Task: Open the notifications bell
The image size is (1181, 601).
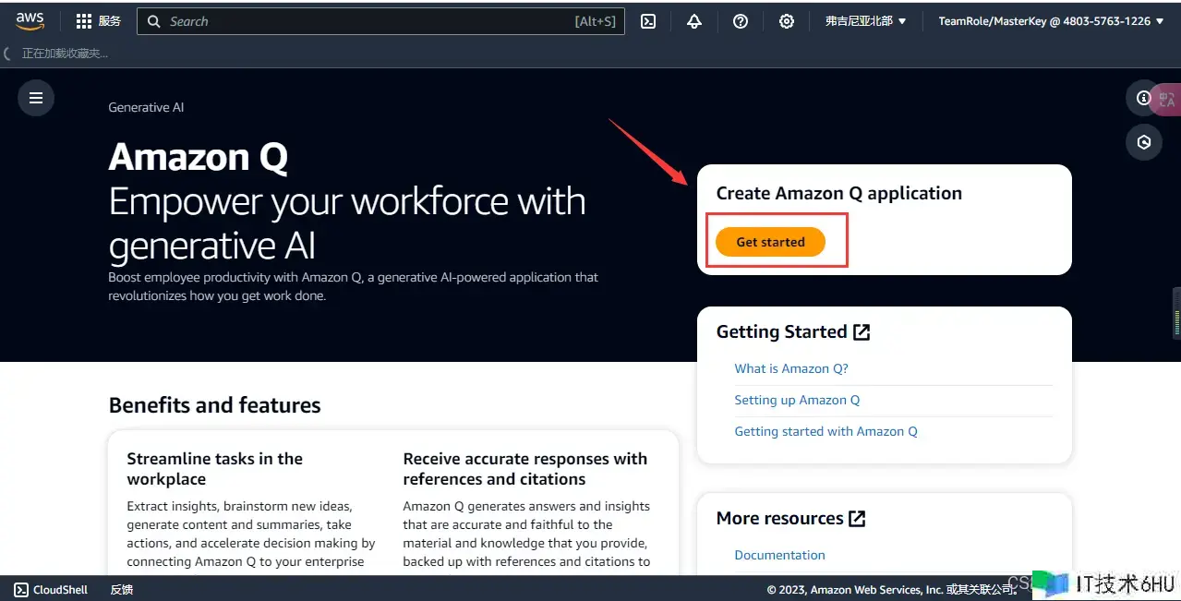Action: (694, 21)
